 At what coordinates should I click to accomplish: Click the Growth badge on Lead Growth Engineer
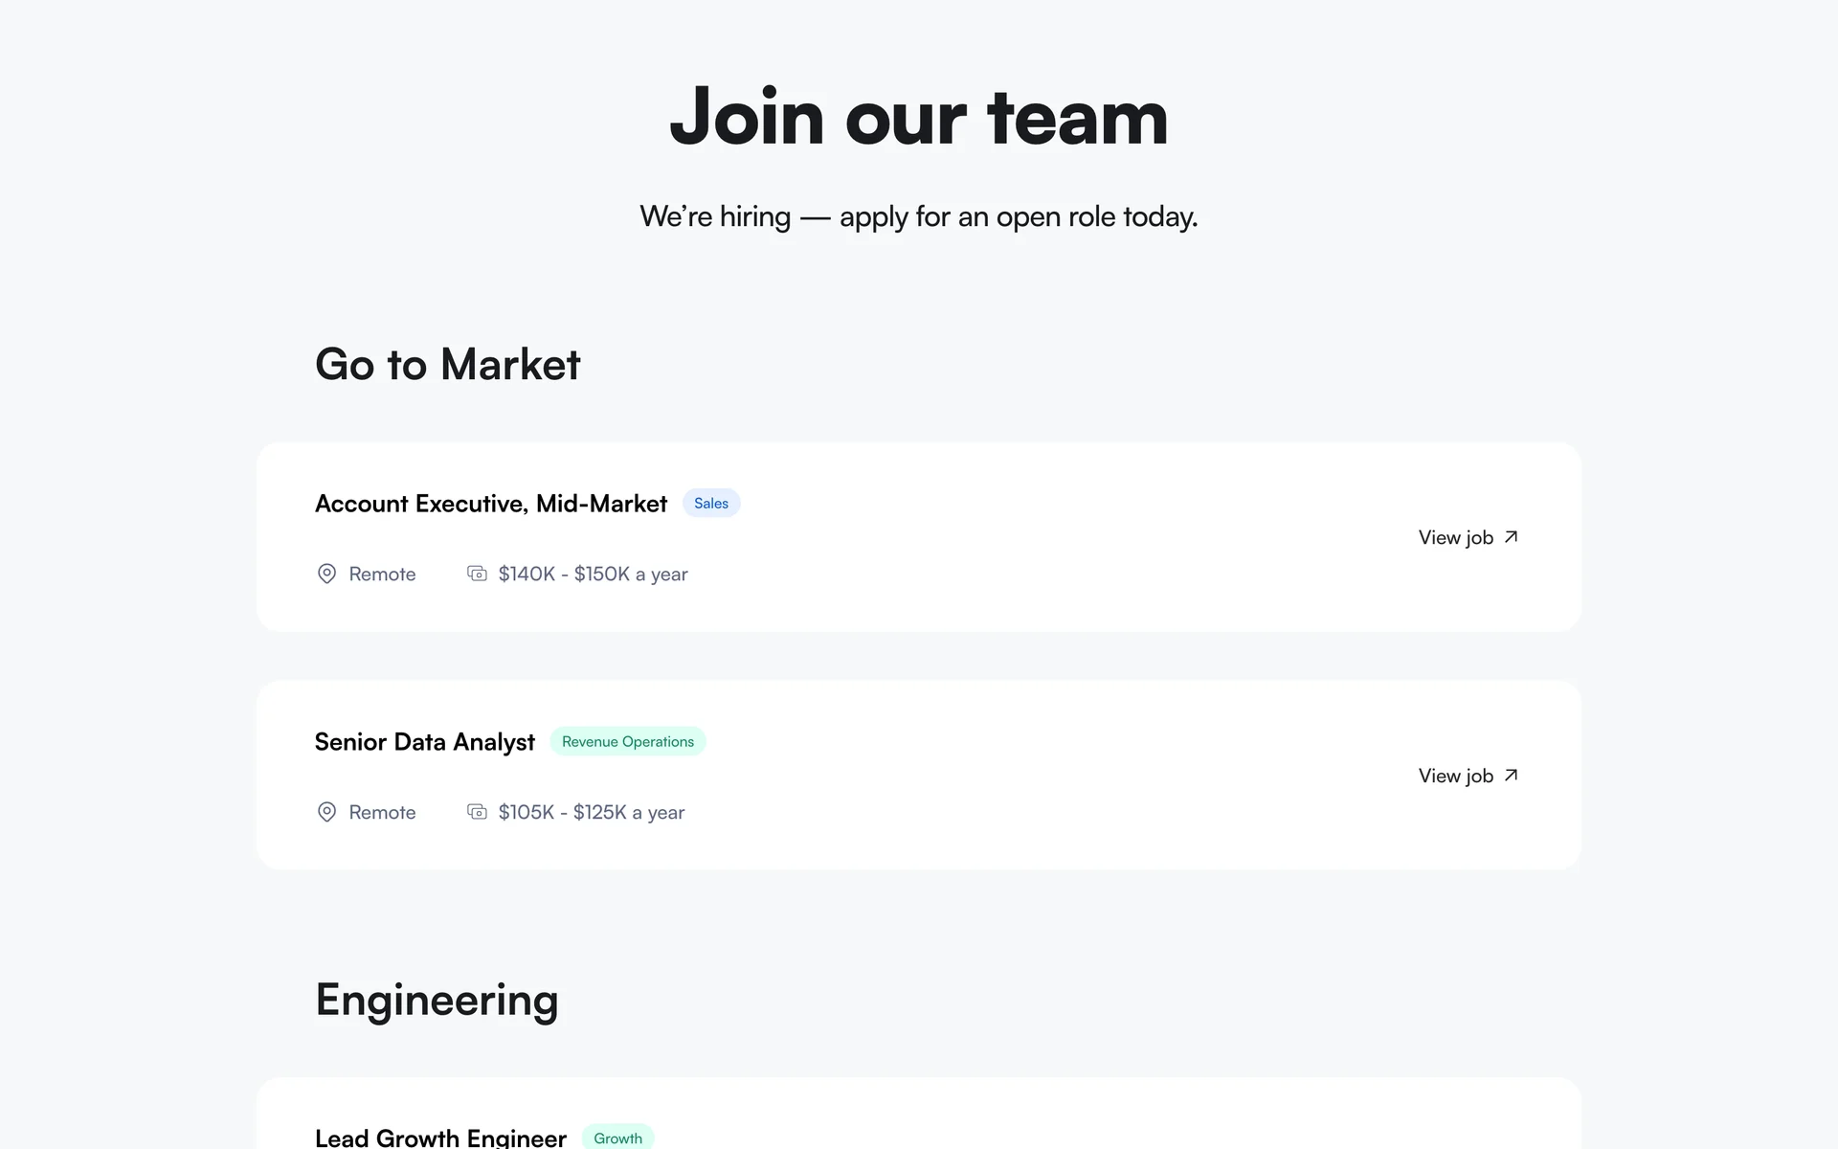[x=617, y=1138]
